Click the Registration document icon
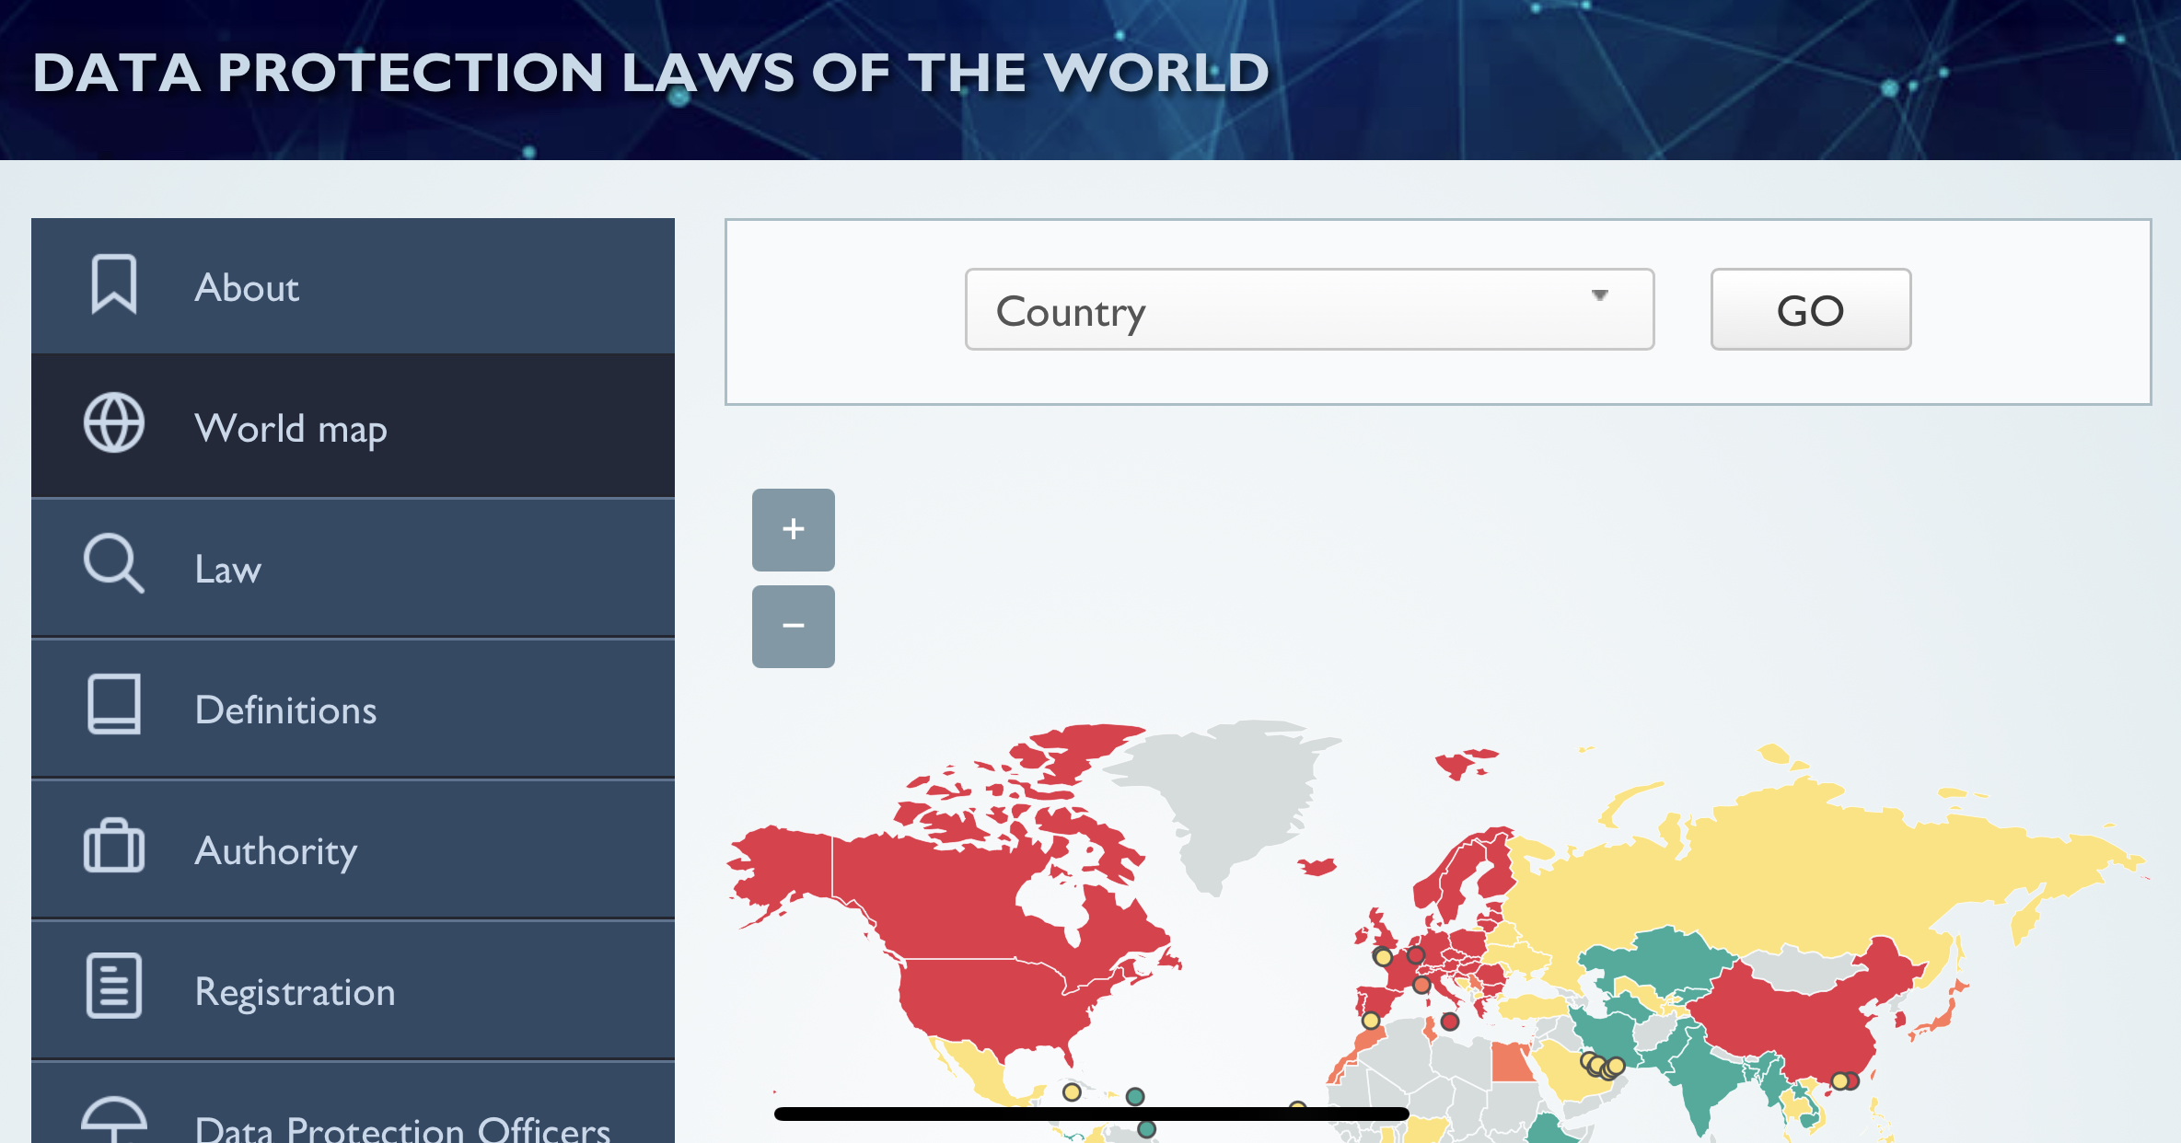This screenshot has width=2181, height=1143. point(114,986)
